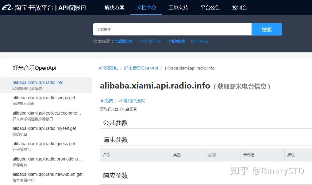Focus the 全站搜索 search input field
This screenshot has height=185, width=312.
(x=172, y=29)
